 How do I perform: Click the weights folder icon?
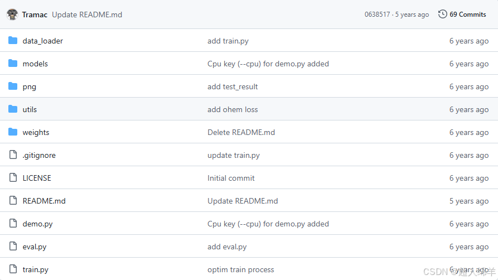point(13,132)
